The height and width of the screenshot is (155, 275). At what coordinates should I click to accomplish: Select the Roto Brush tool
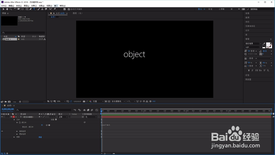51,9
